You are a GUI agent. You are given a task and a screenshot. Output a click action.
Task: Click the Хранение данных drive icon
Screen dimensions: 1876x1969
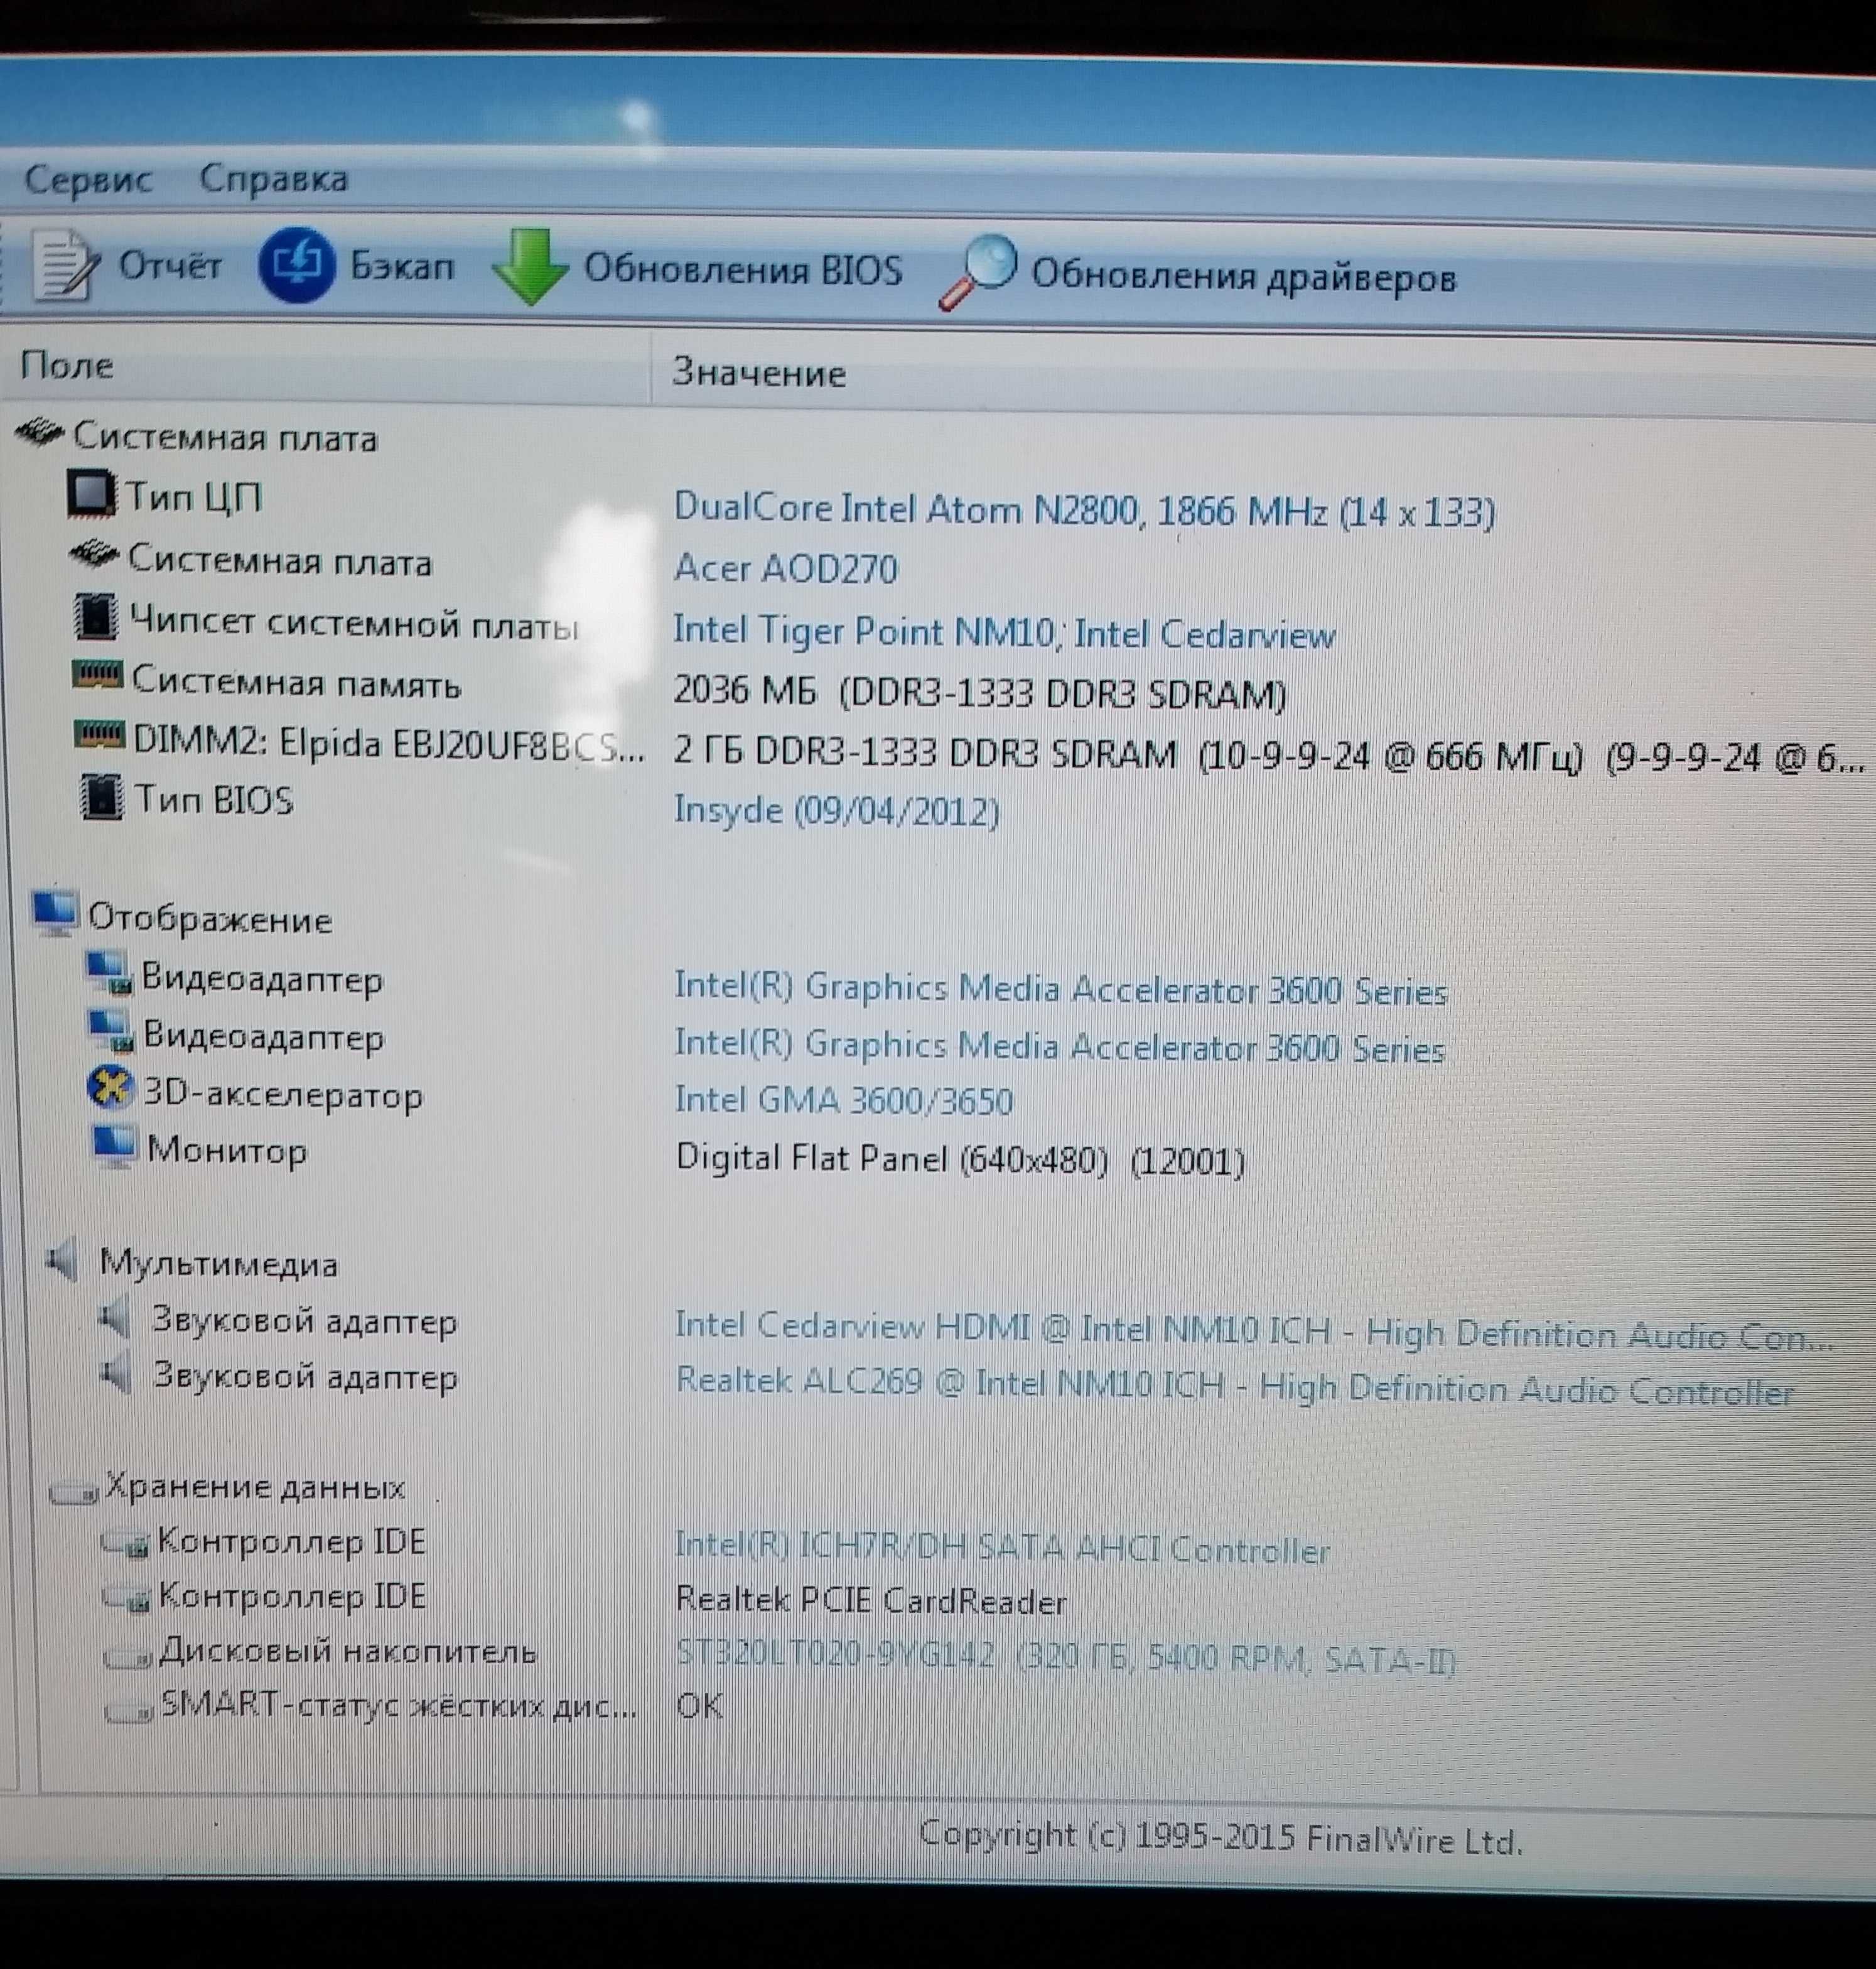tap(74, 1493)
